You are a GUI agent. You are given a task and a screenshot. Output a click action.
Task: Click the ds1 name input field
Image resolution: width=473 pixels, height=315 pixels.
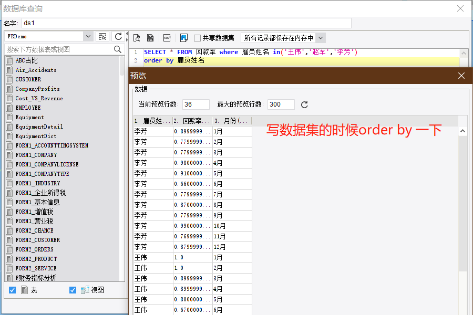[186, 23]
